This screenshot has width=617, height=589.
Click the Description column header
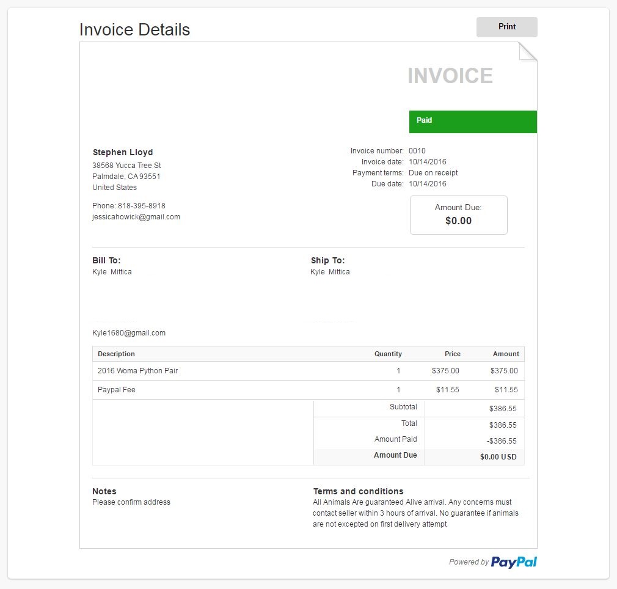coord(116,354)
